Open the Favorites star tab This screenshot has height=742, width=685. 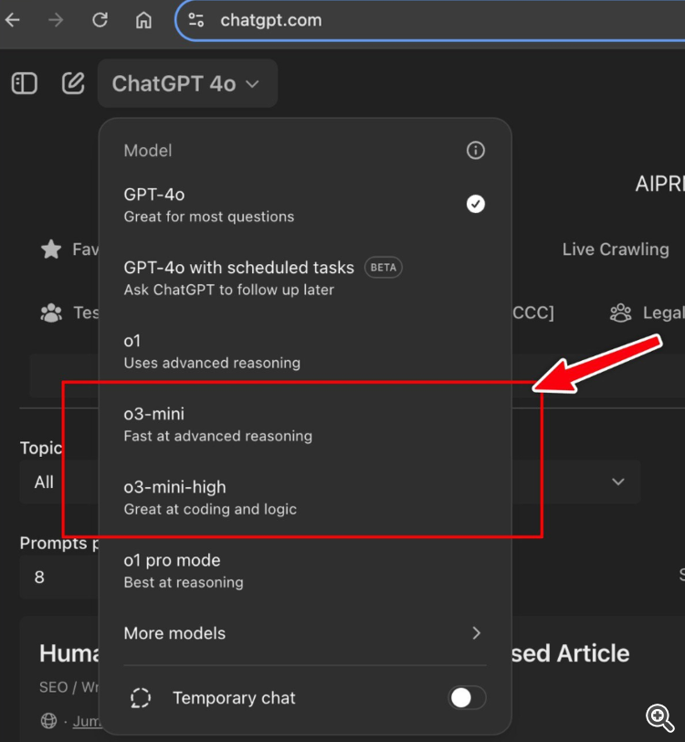click(x=69, y=249)
